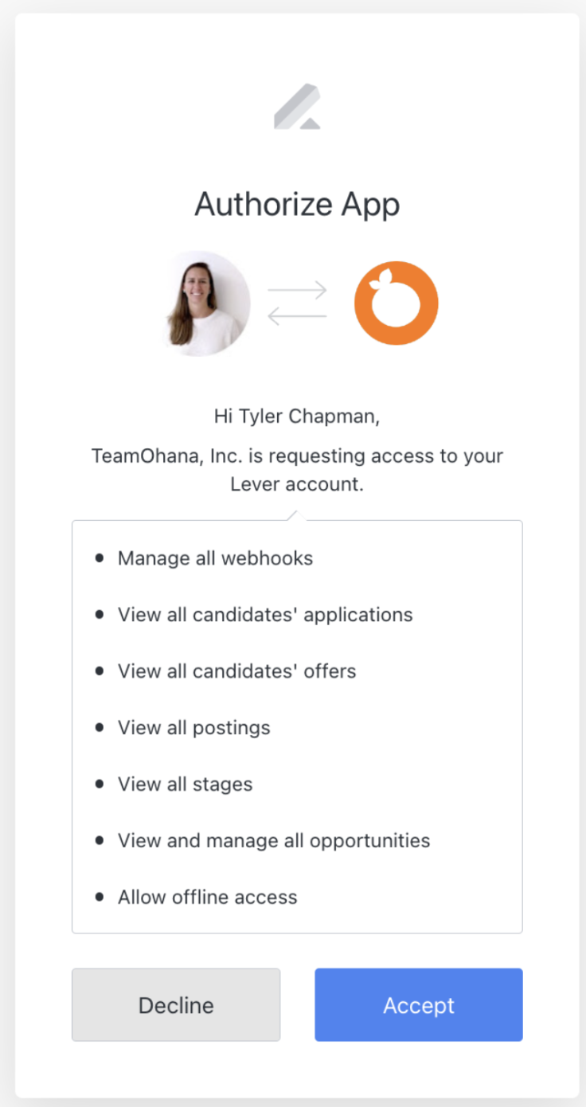Select the View all postings permission entry
Viewport: 586px width, 1107px height.
193,727
